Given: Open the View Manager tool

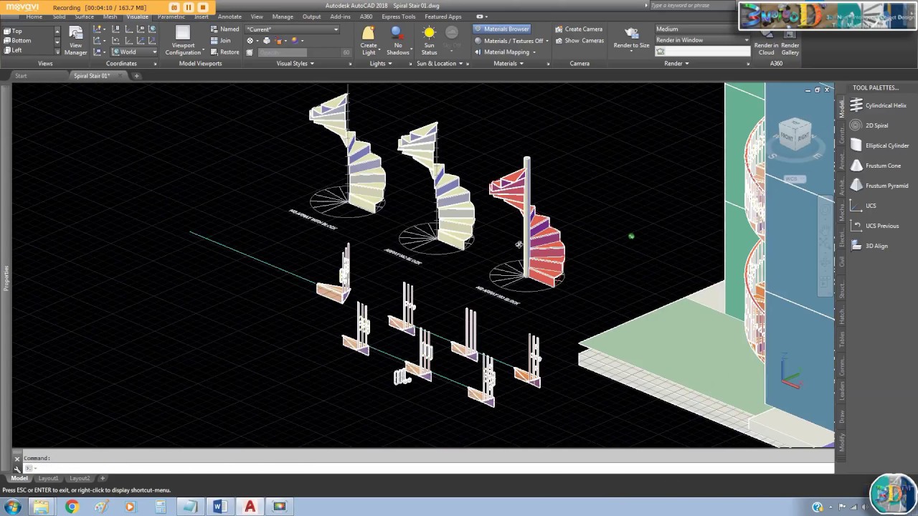Looking at the screenshot, I should [x=75, y=40].
